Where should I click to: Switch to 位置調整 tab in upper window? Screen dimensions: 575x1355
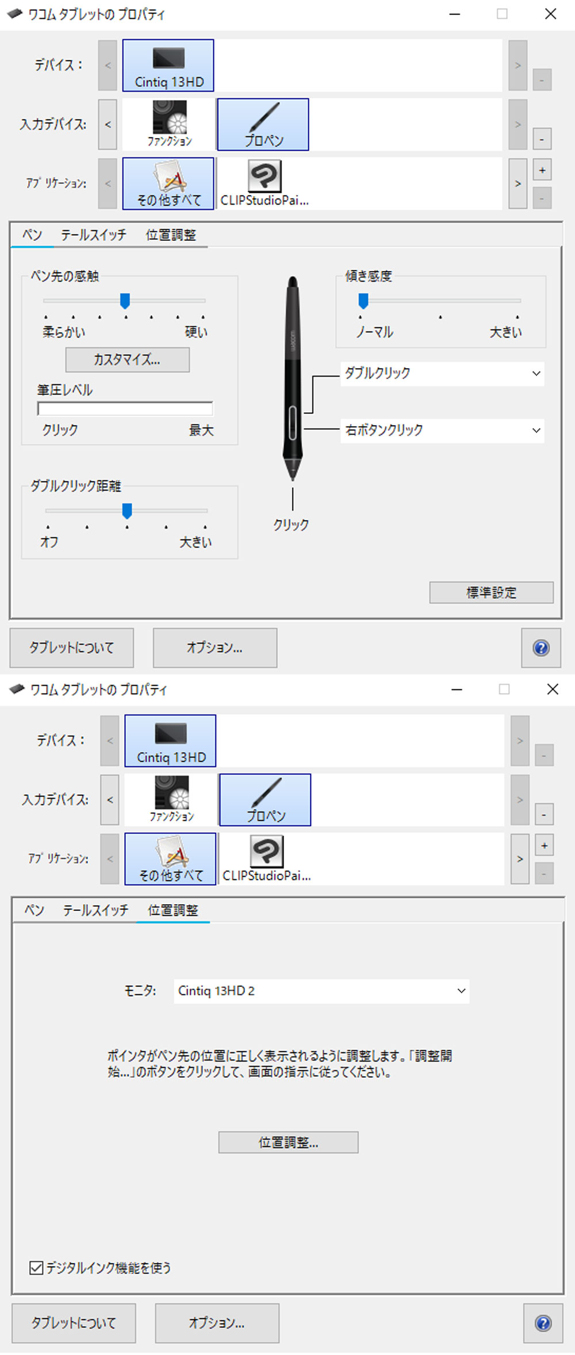tap(171, 235)
